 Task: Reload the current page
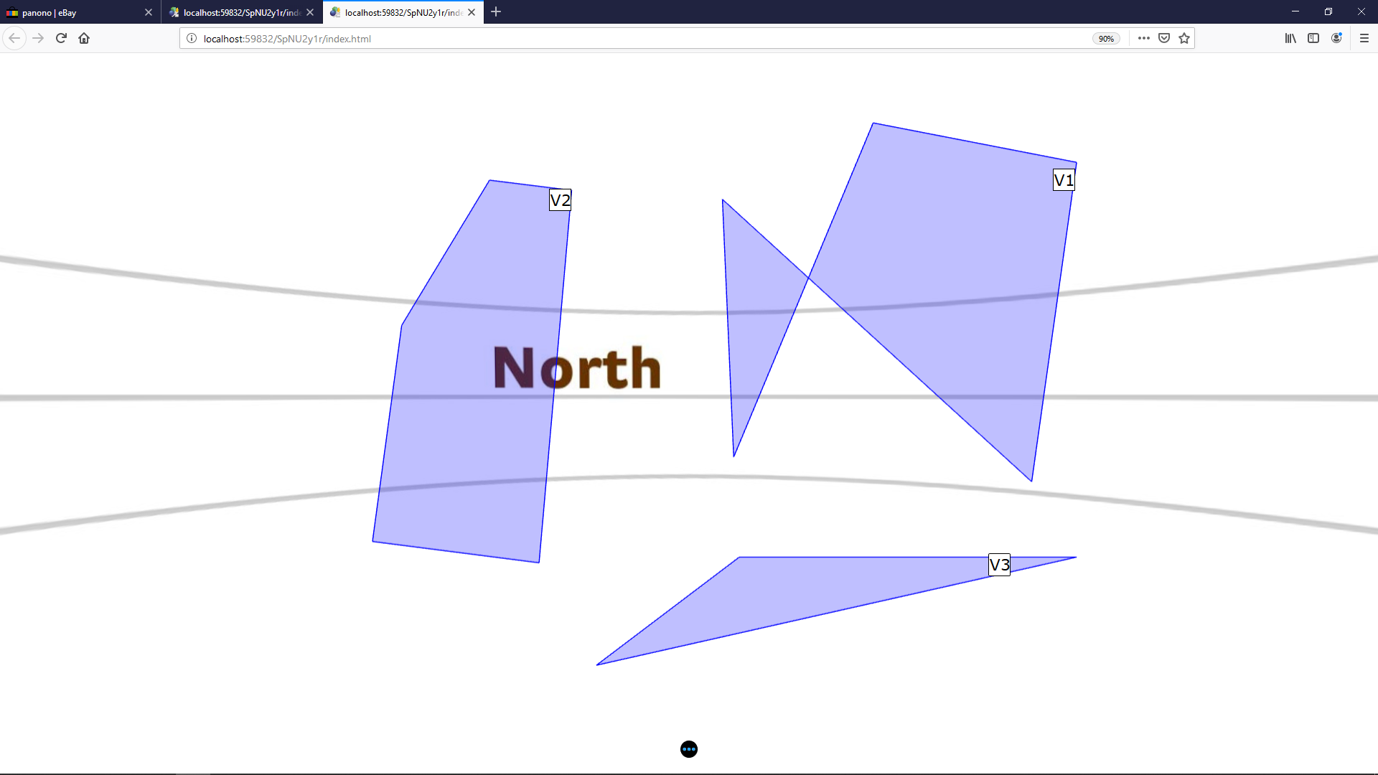coord(61,38)
